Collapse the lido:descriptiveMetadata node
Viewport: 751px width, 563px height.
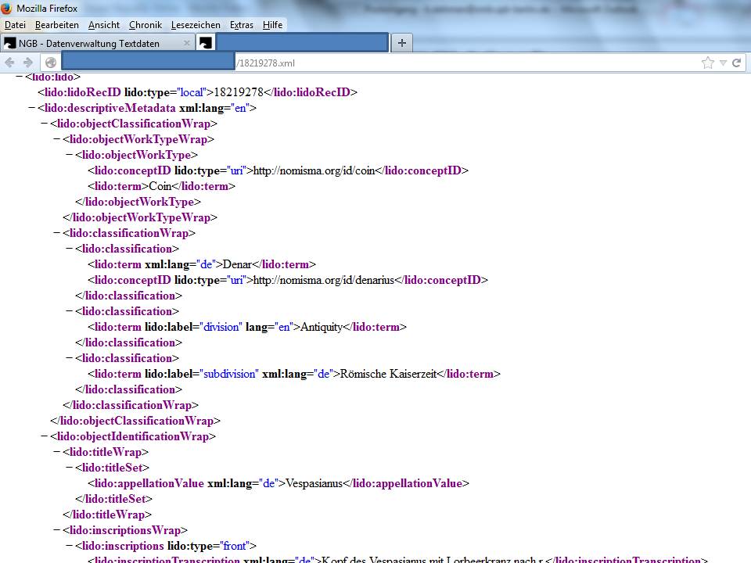[31, 108]
